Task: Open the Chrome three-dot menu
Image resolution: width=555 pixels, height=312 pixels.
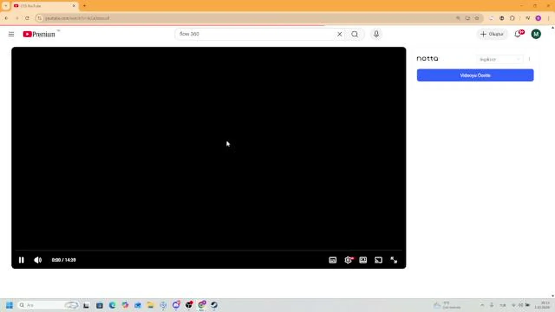Action: point(548,18)
